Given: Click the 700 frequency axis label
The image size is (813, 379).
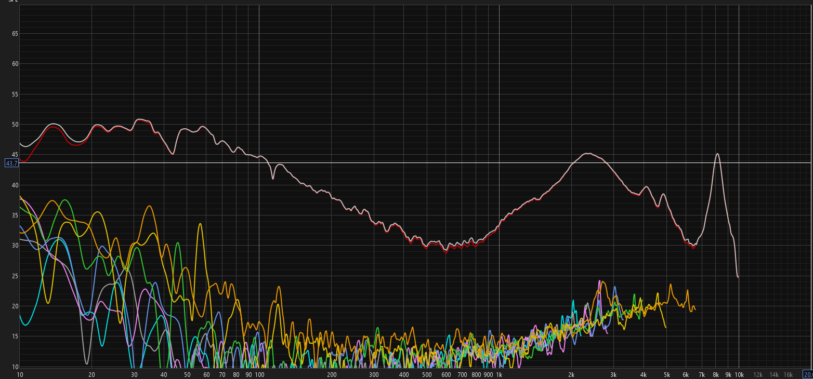Looking at the screenshot, I should (462, 374).
